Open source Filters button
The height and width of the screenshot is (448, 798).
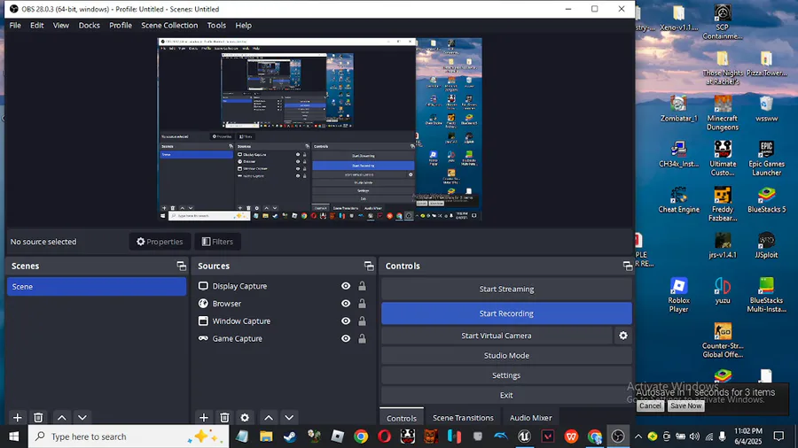click(217, 242)
